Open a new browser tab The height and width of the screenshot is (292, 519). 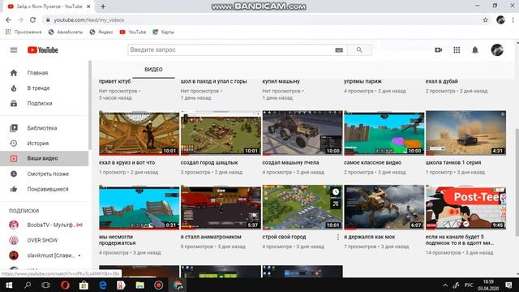click(103, 6)
